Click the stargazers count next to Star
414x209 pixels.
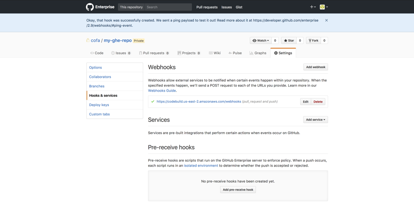click(x=300, y=41)
